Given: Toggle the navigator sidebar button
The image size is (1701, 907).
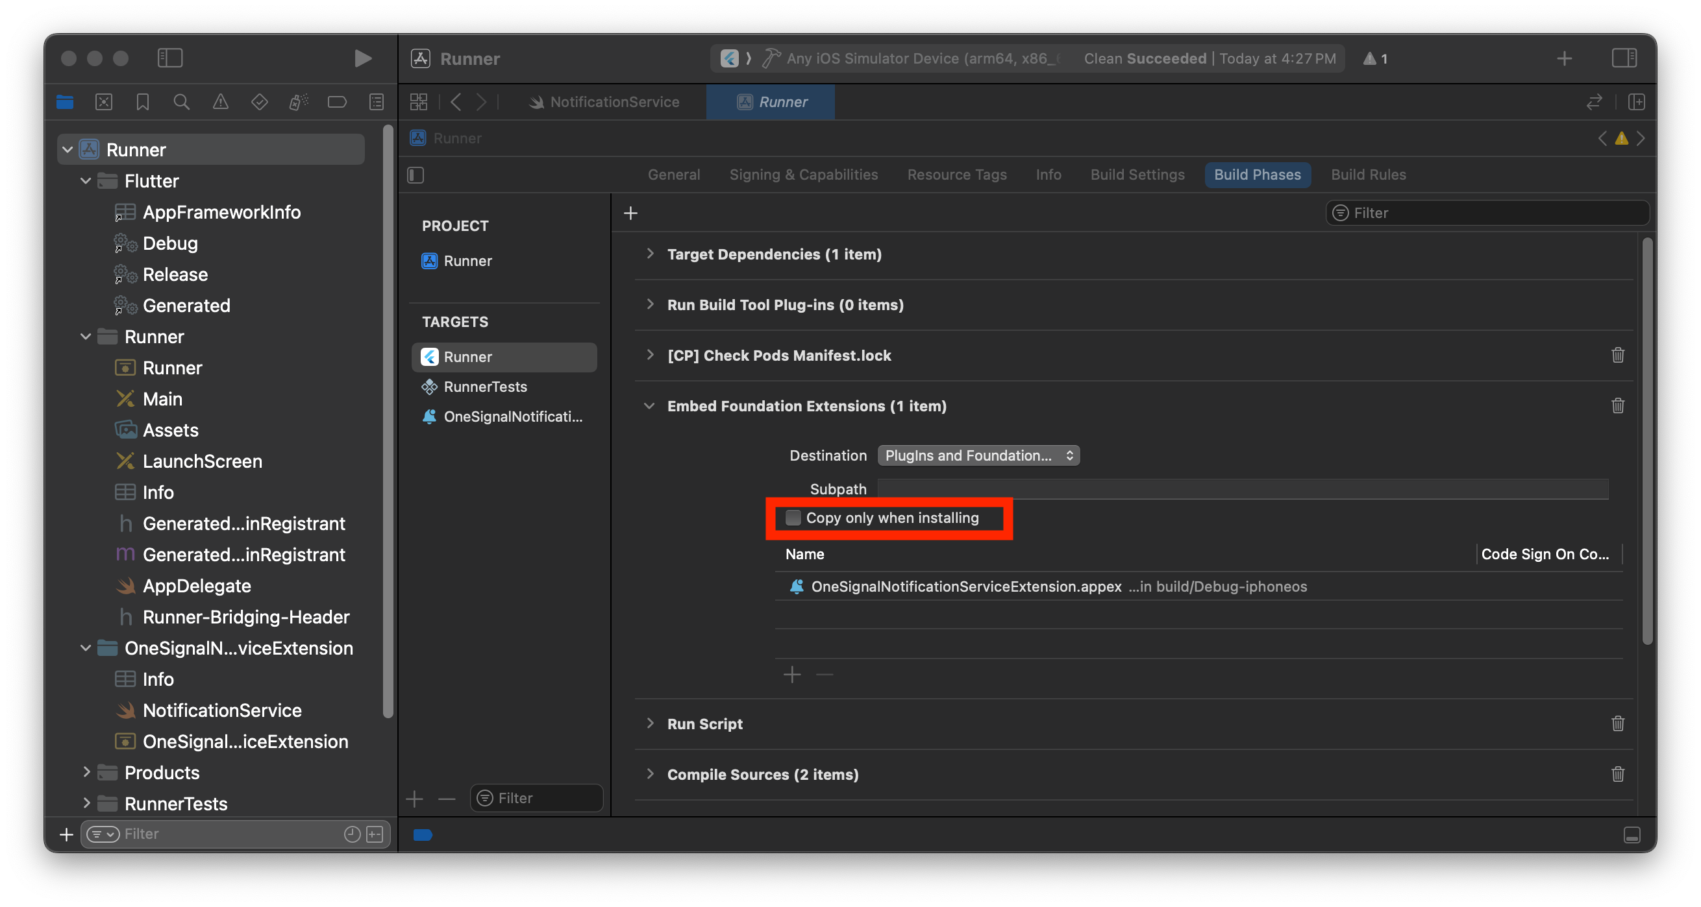Looking at the screenshot, I should tap(169, 58).
